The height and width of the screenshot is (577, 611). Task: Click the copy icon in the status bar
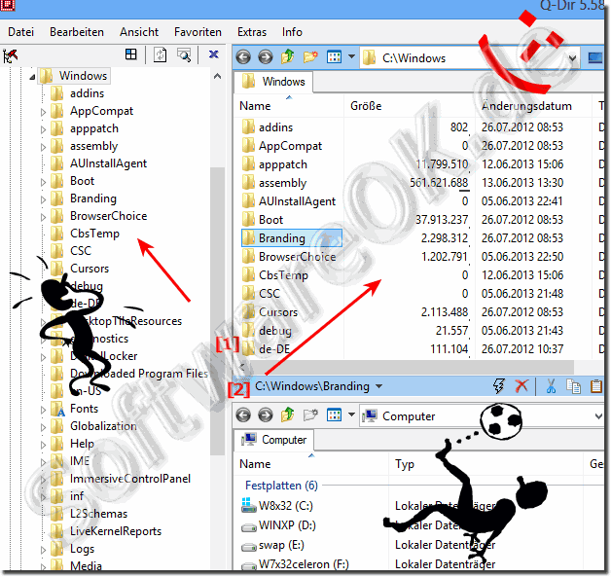[573, 386]
